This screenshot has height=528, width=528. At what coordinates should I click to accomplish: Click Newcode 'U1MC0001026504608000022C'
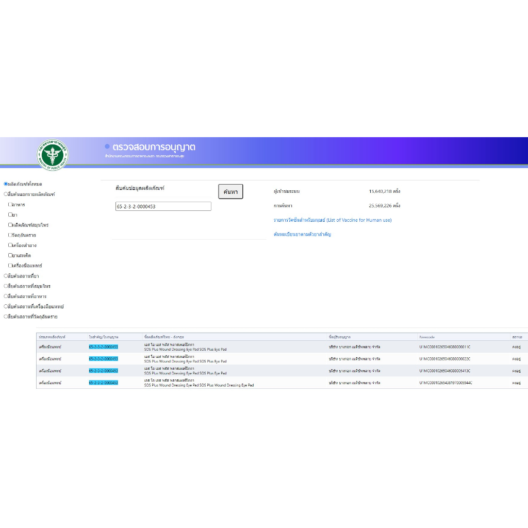click(445, 359)
